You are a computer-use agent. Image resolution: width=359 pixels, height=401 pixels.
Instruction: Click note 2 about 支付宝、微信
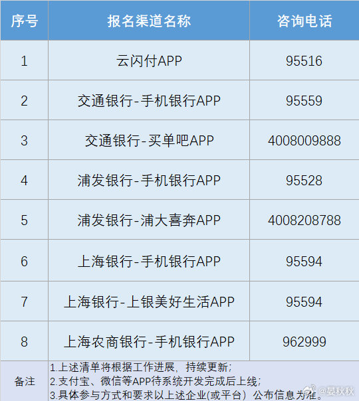coord(155,381)
